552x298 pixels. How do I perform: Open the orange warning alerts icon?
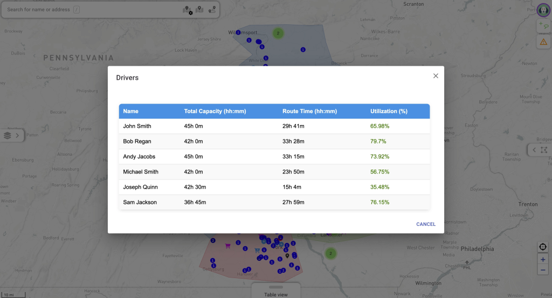click(543, 41)
